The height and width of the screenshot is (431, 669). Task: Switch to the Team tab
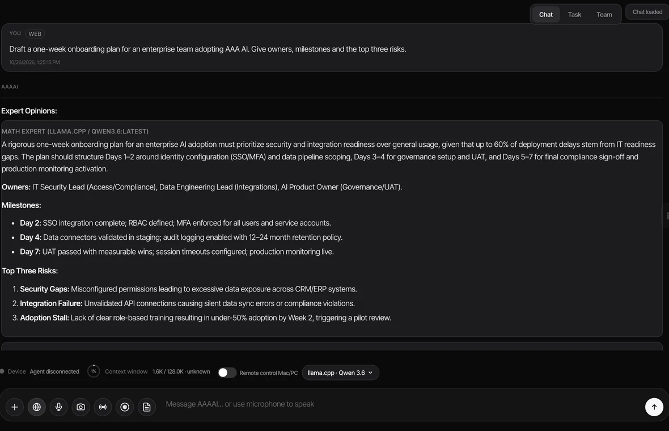(x=604, y=15)
